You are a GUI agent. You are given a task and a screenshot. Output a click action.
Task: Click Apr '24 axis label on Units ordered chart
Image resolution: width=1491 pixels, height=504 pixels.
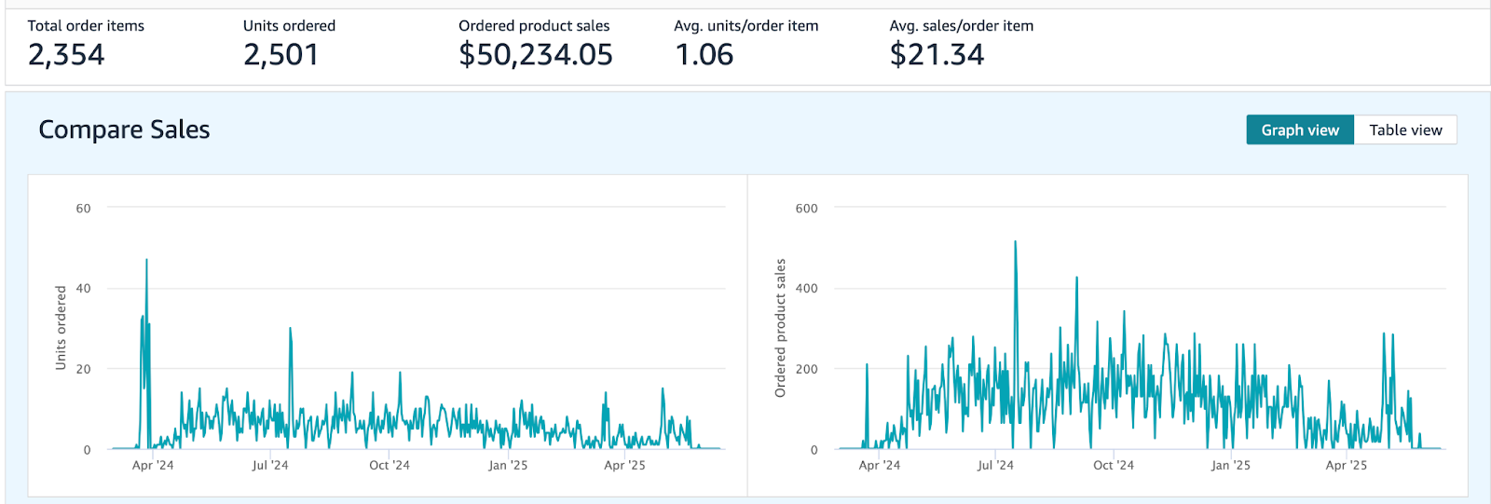tap(153, 465)
